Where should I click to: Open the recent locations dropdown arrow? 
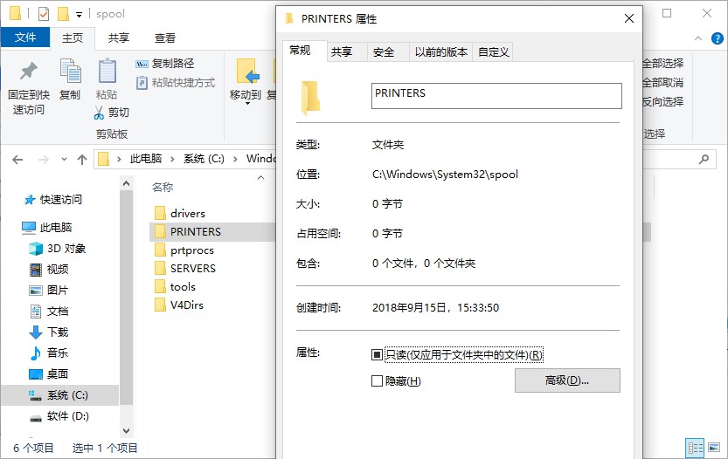pyautogui.click(x=64, y=160)
